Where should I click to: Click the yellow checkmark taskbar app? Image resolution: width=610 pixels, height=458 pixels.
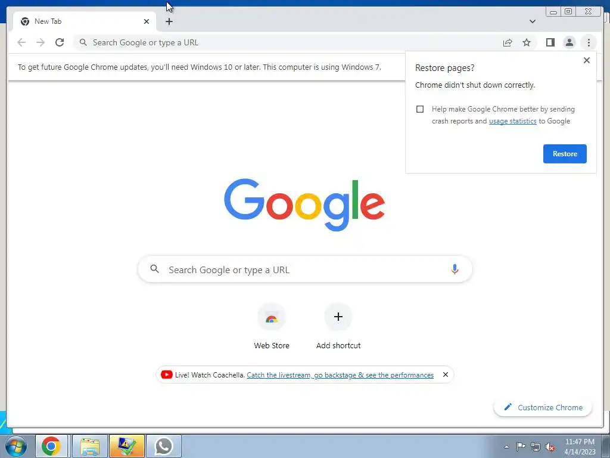[126, 446]
